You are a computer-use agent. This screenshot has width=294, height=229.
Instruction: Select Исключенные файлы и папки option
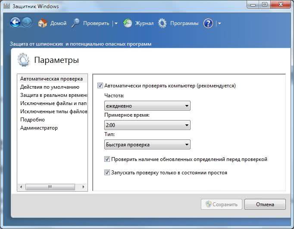(53, 103)
